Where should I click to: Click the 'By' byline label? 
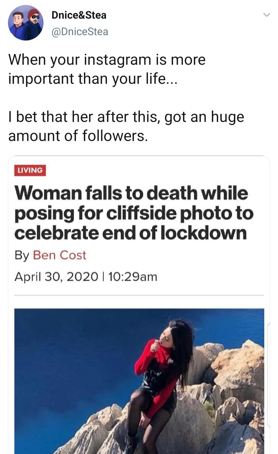(22, 256)
